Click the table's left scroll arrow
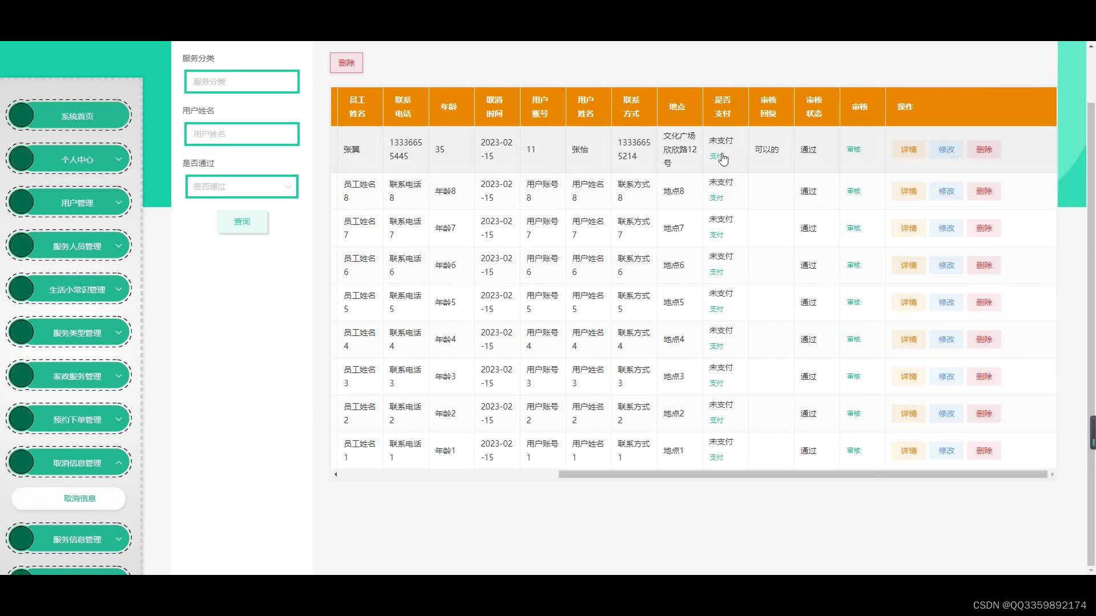The width and height of the screenshot is (1096, 616). 336,474
